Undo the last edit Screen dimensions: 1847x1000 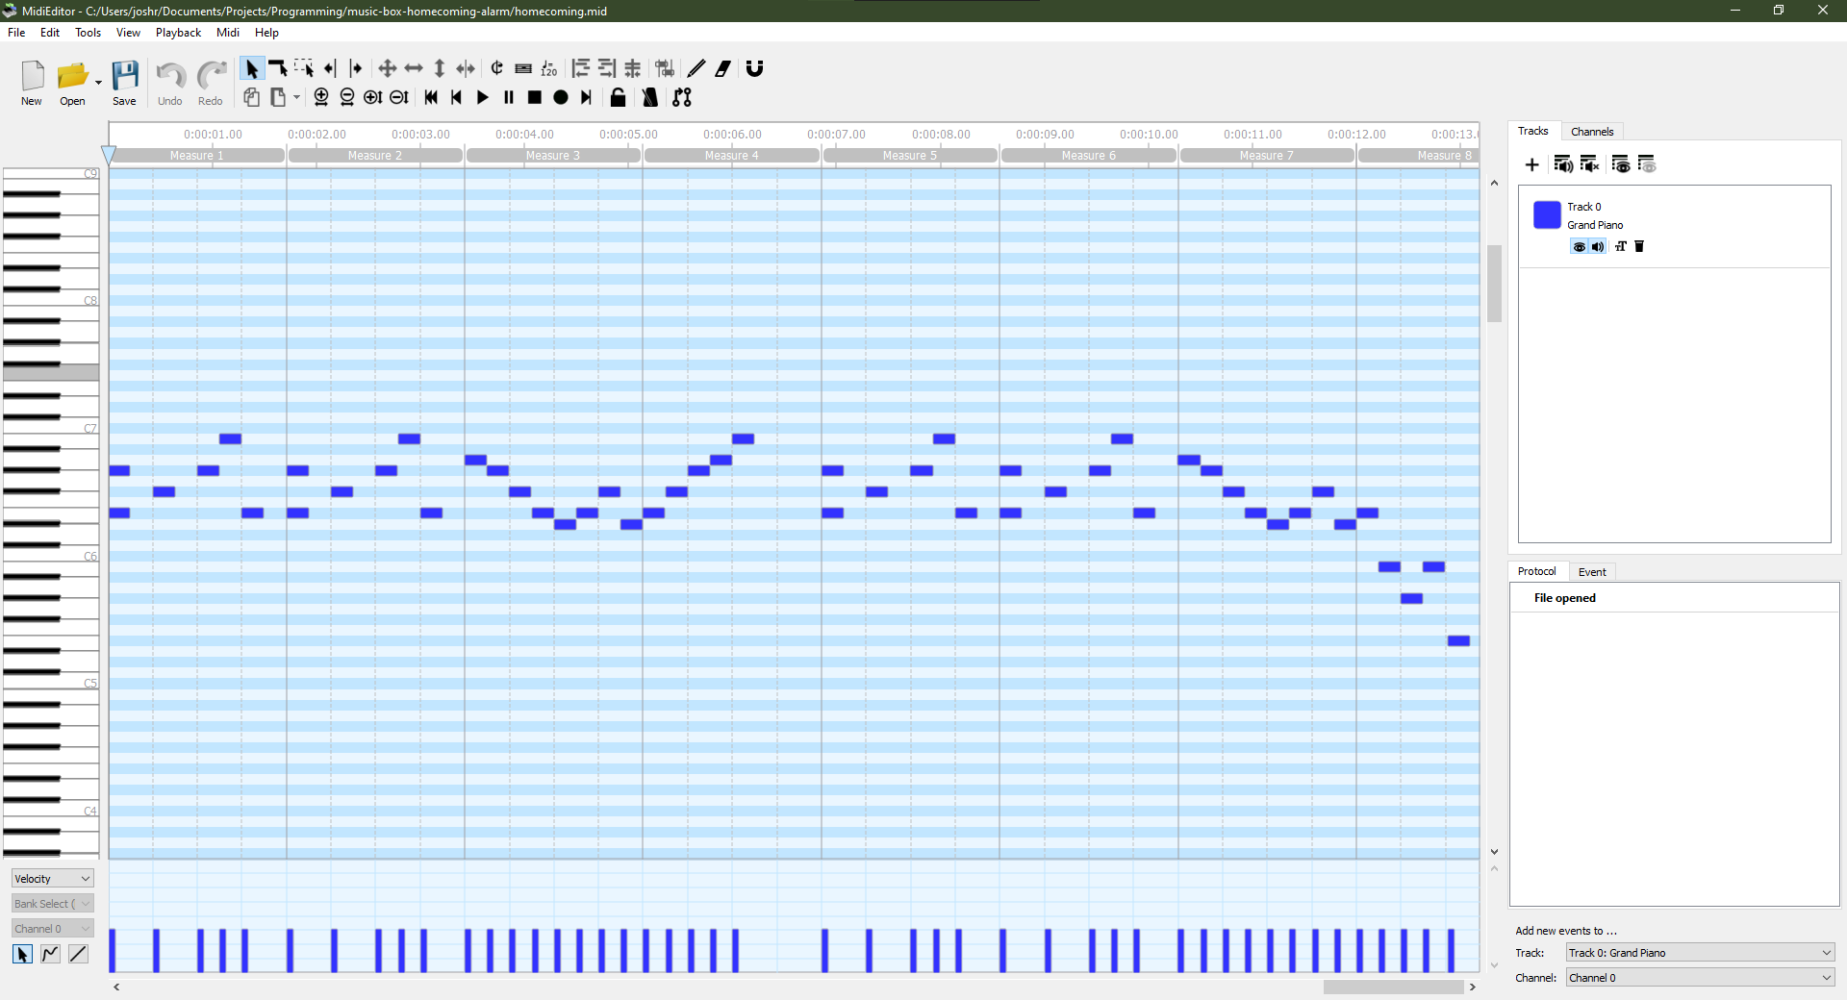[169, 82]
